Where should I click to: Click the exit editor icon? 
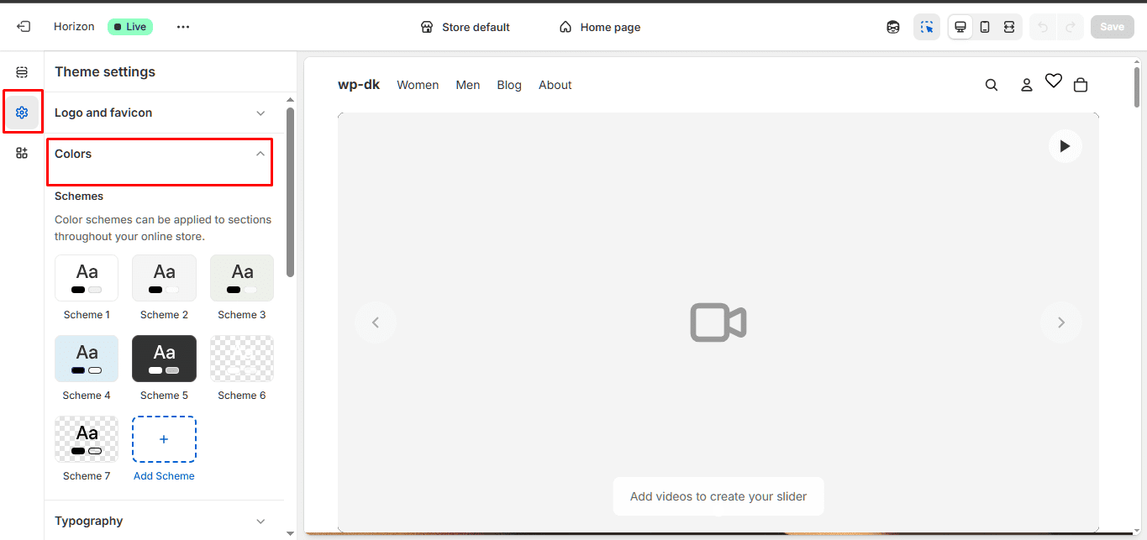coord(24,27)
